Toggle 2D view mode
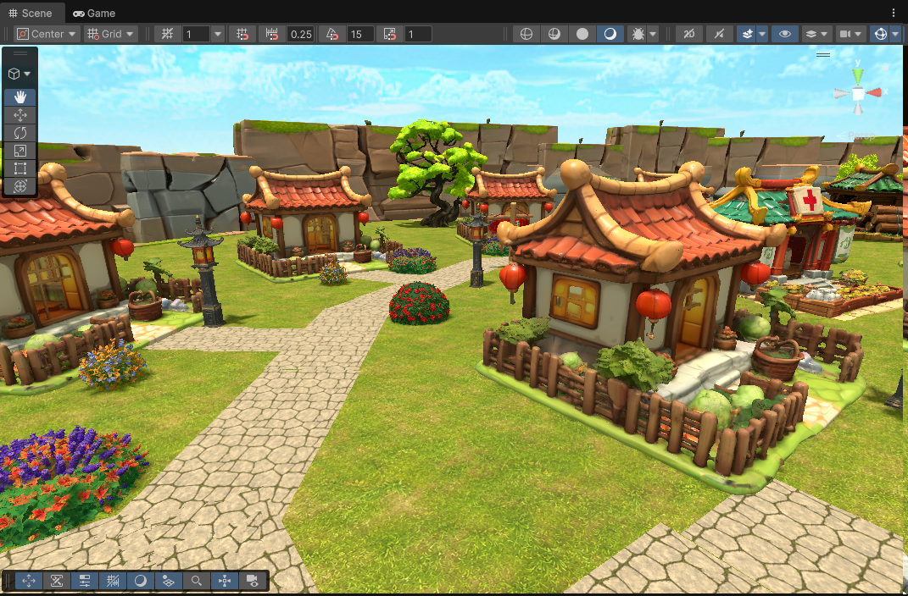Image resolution: width=908 pixels, height=596 pixels. [x=689, y=34]
